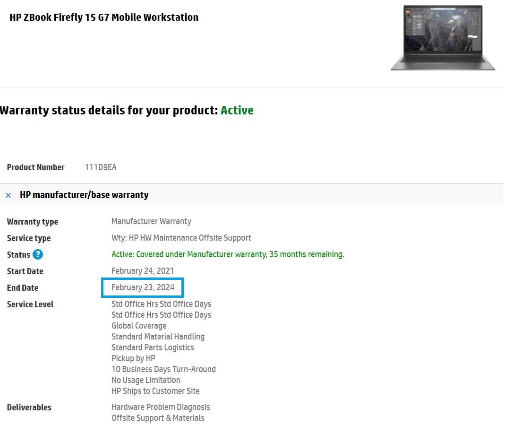Click Standard Parts Logistics line
Viewport: 513px width, 434px height.
[153, 347]
